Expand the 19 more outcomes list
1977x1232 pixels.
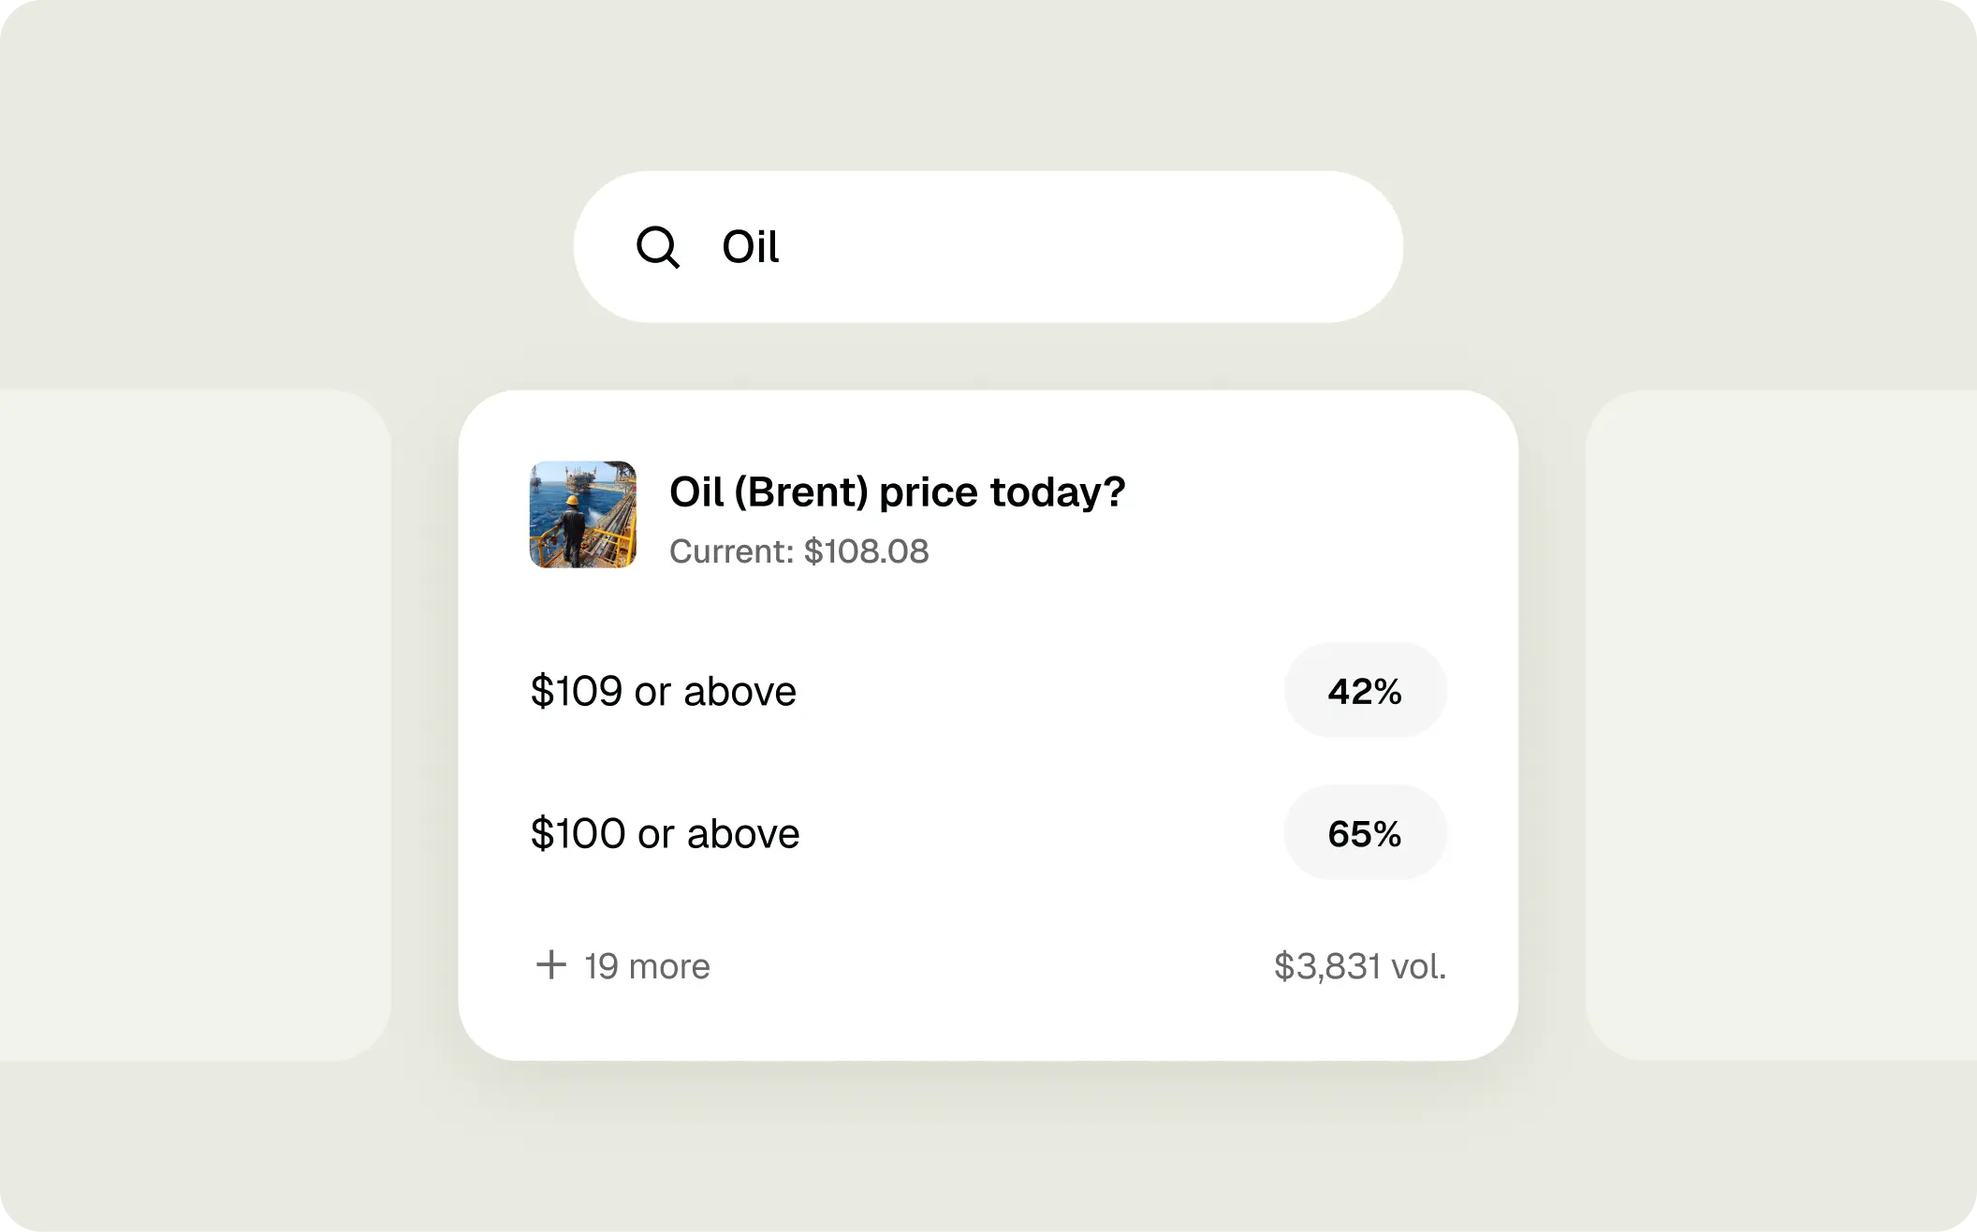point(622,965)
